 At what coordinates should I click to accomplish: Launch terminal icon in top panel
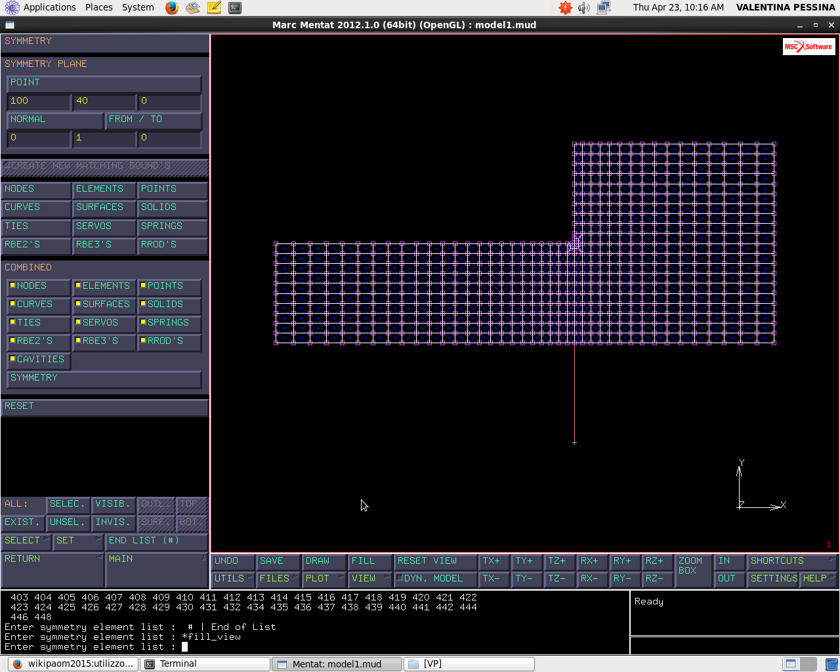(x=235, y=8)
